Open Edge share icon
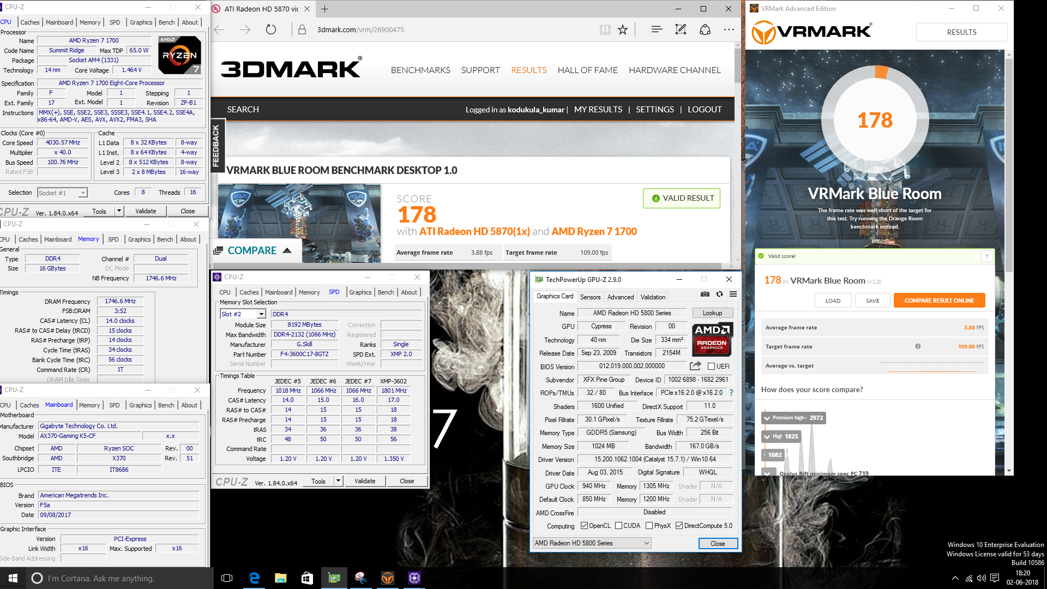Screen dimensions: 1047x589 (x=705, y=30)
